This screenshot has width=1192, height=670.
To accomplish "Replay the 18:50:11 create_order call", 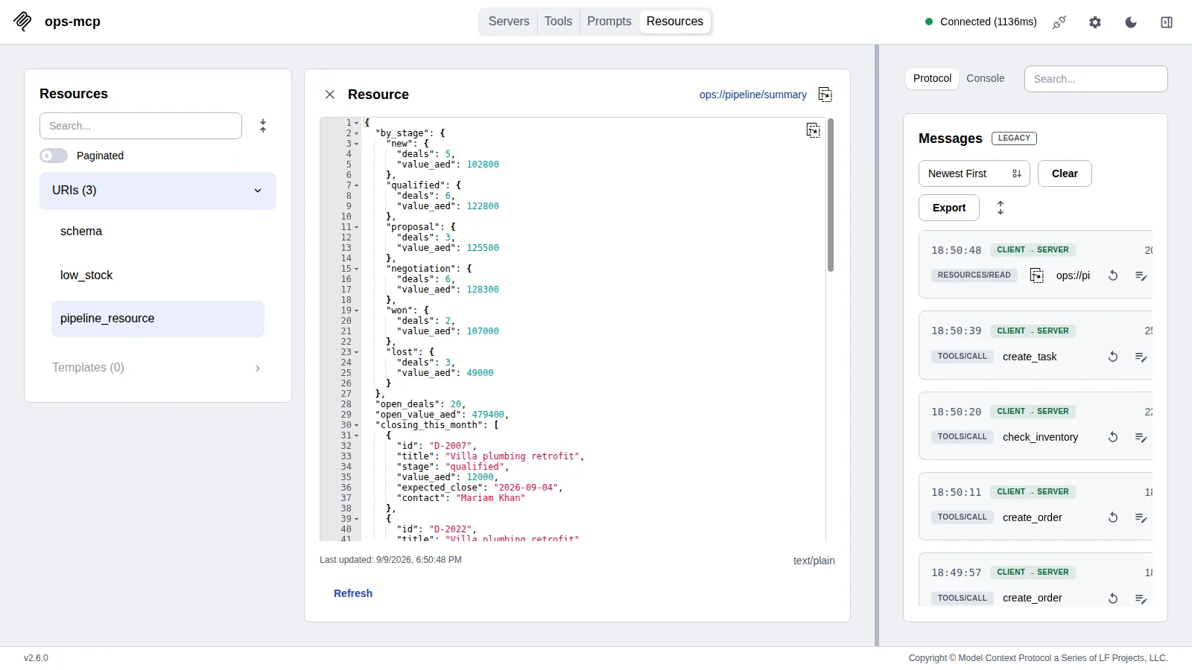I will (x=1113, y=517).
